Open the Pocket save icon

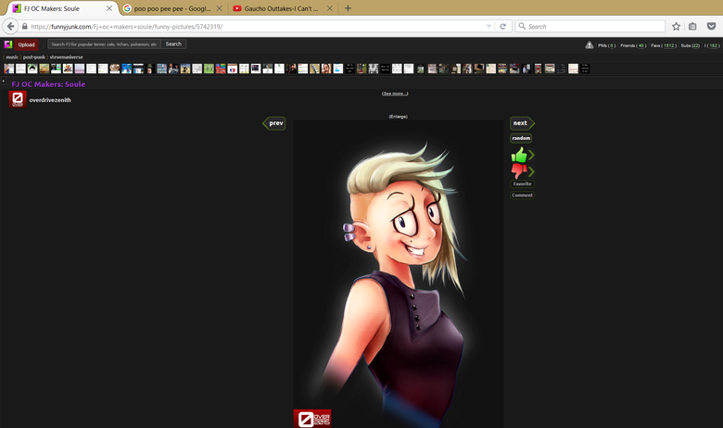click(x=709, y=26)
